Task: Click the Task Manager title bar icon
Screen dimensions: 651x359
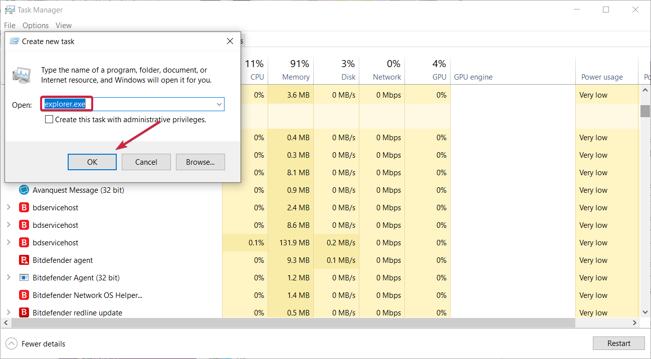Action: point(10,10)
